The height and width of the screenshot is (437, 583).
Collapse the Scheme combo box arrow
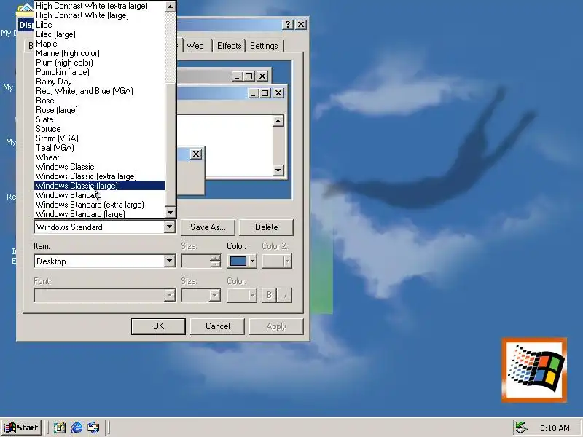pyautogui.click(x=170, y=227)
